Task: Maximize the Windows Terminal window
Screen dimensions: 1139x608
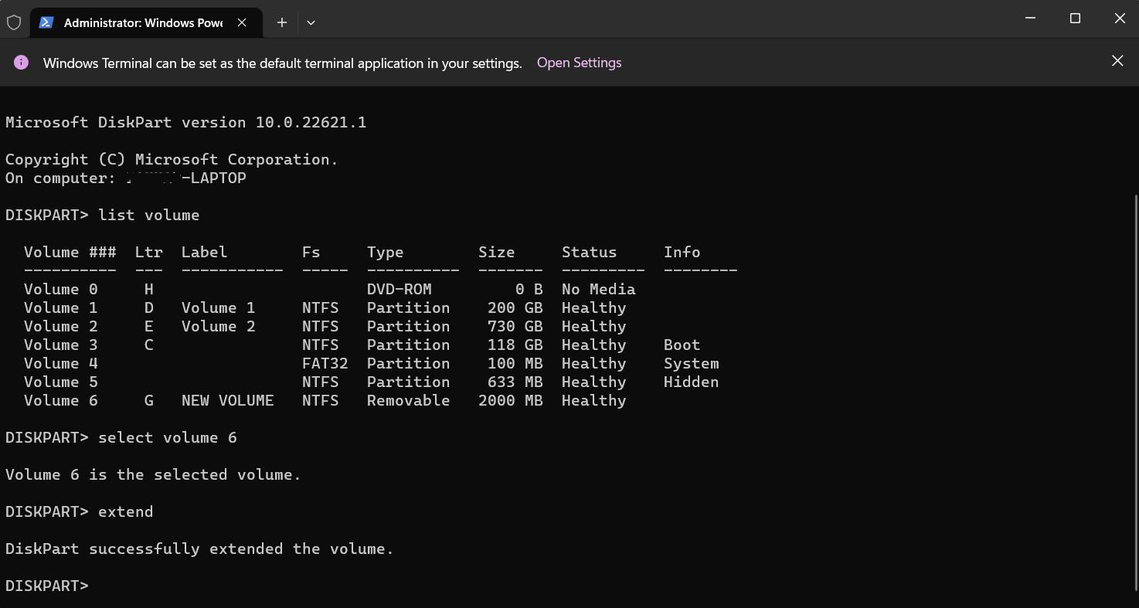Action: tap(1075, 19)
